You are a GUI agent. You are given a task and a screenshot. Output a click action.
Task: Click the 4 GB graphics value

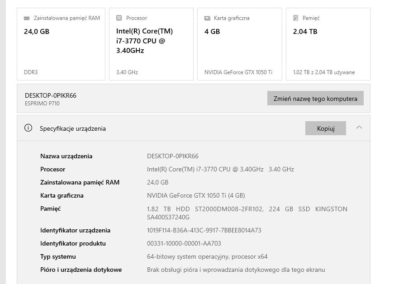(x=212, y=32)
